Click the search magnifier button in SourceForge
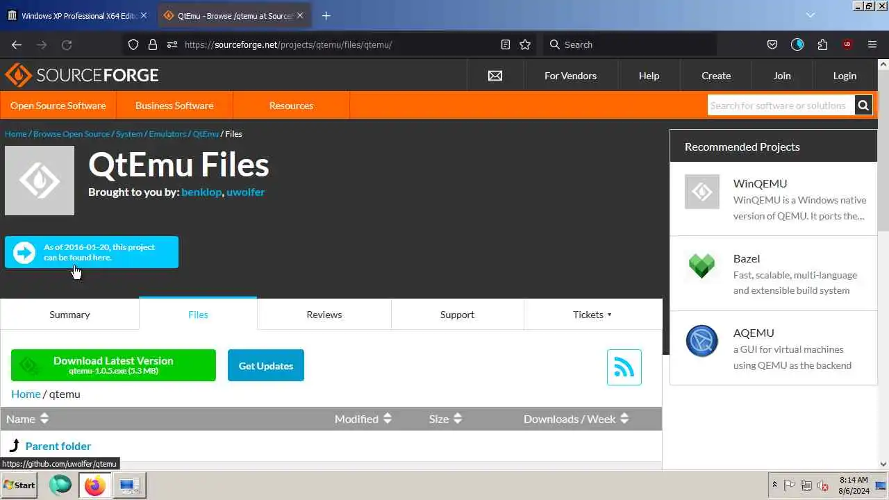 (863, 106)
